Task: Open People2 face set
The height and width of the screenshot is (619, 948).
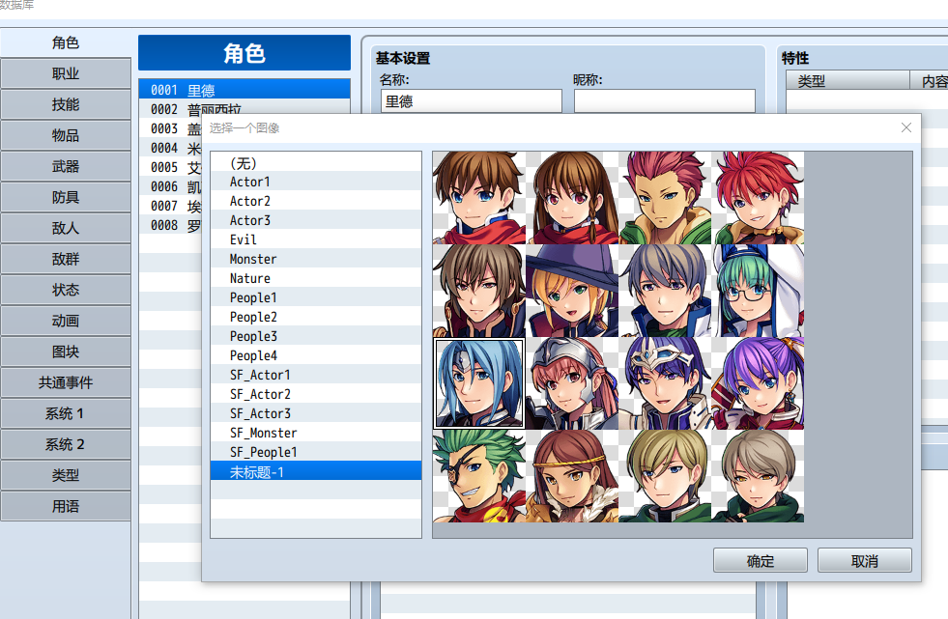Action: tap(316, 317)
